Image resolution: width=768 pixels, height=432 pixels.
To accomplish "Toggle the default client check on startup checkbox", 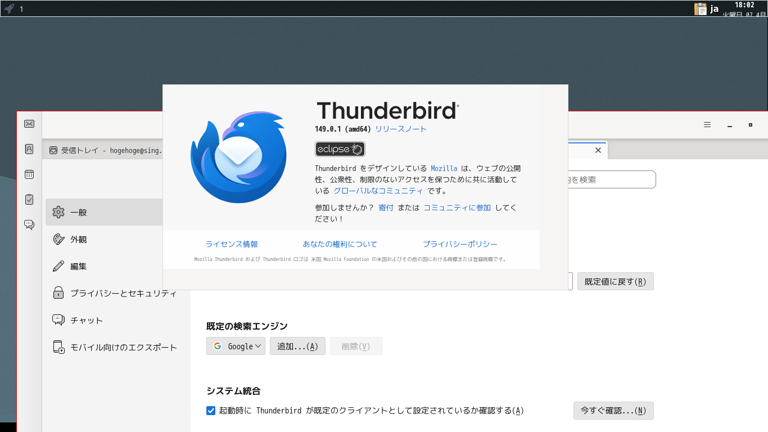I will pos(211,411).
